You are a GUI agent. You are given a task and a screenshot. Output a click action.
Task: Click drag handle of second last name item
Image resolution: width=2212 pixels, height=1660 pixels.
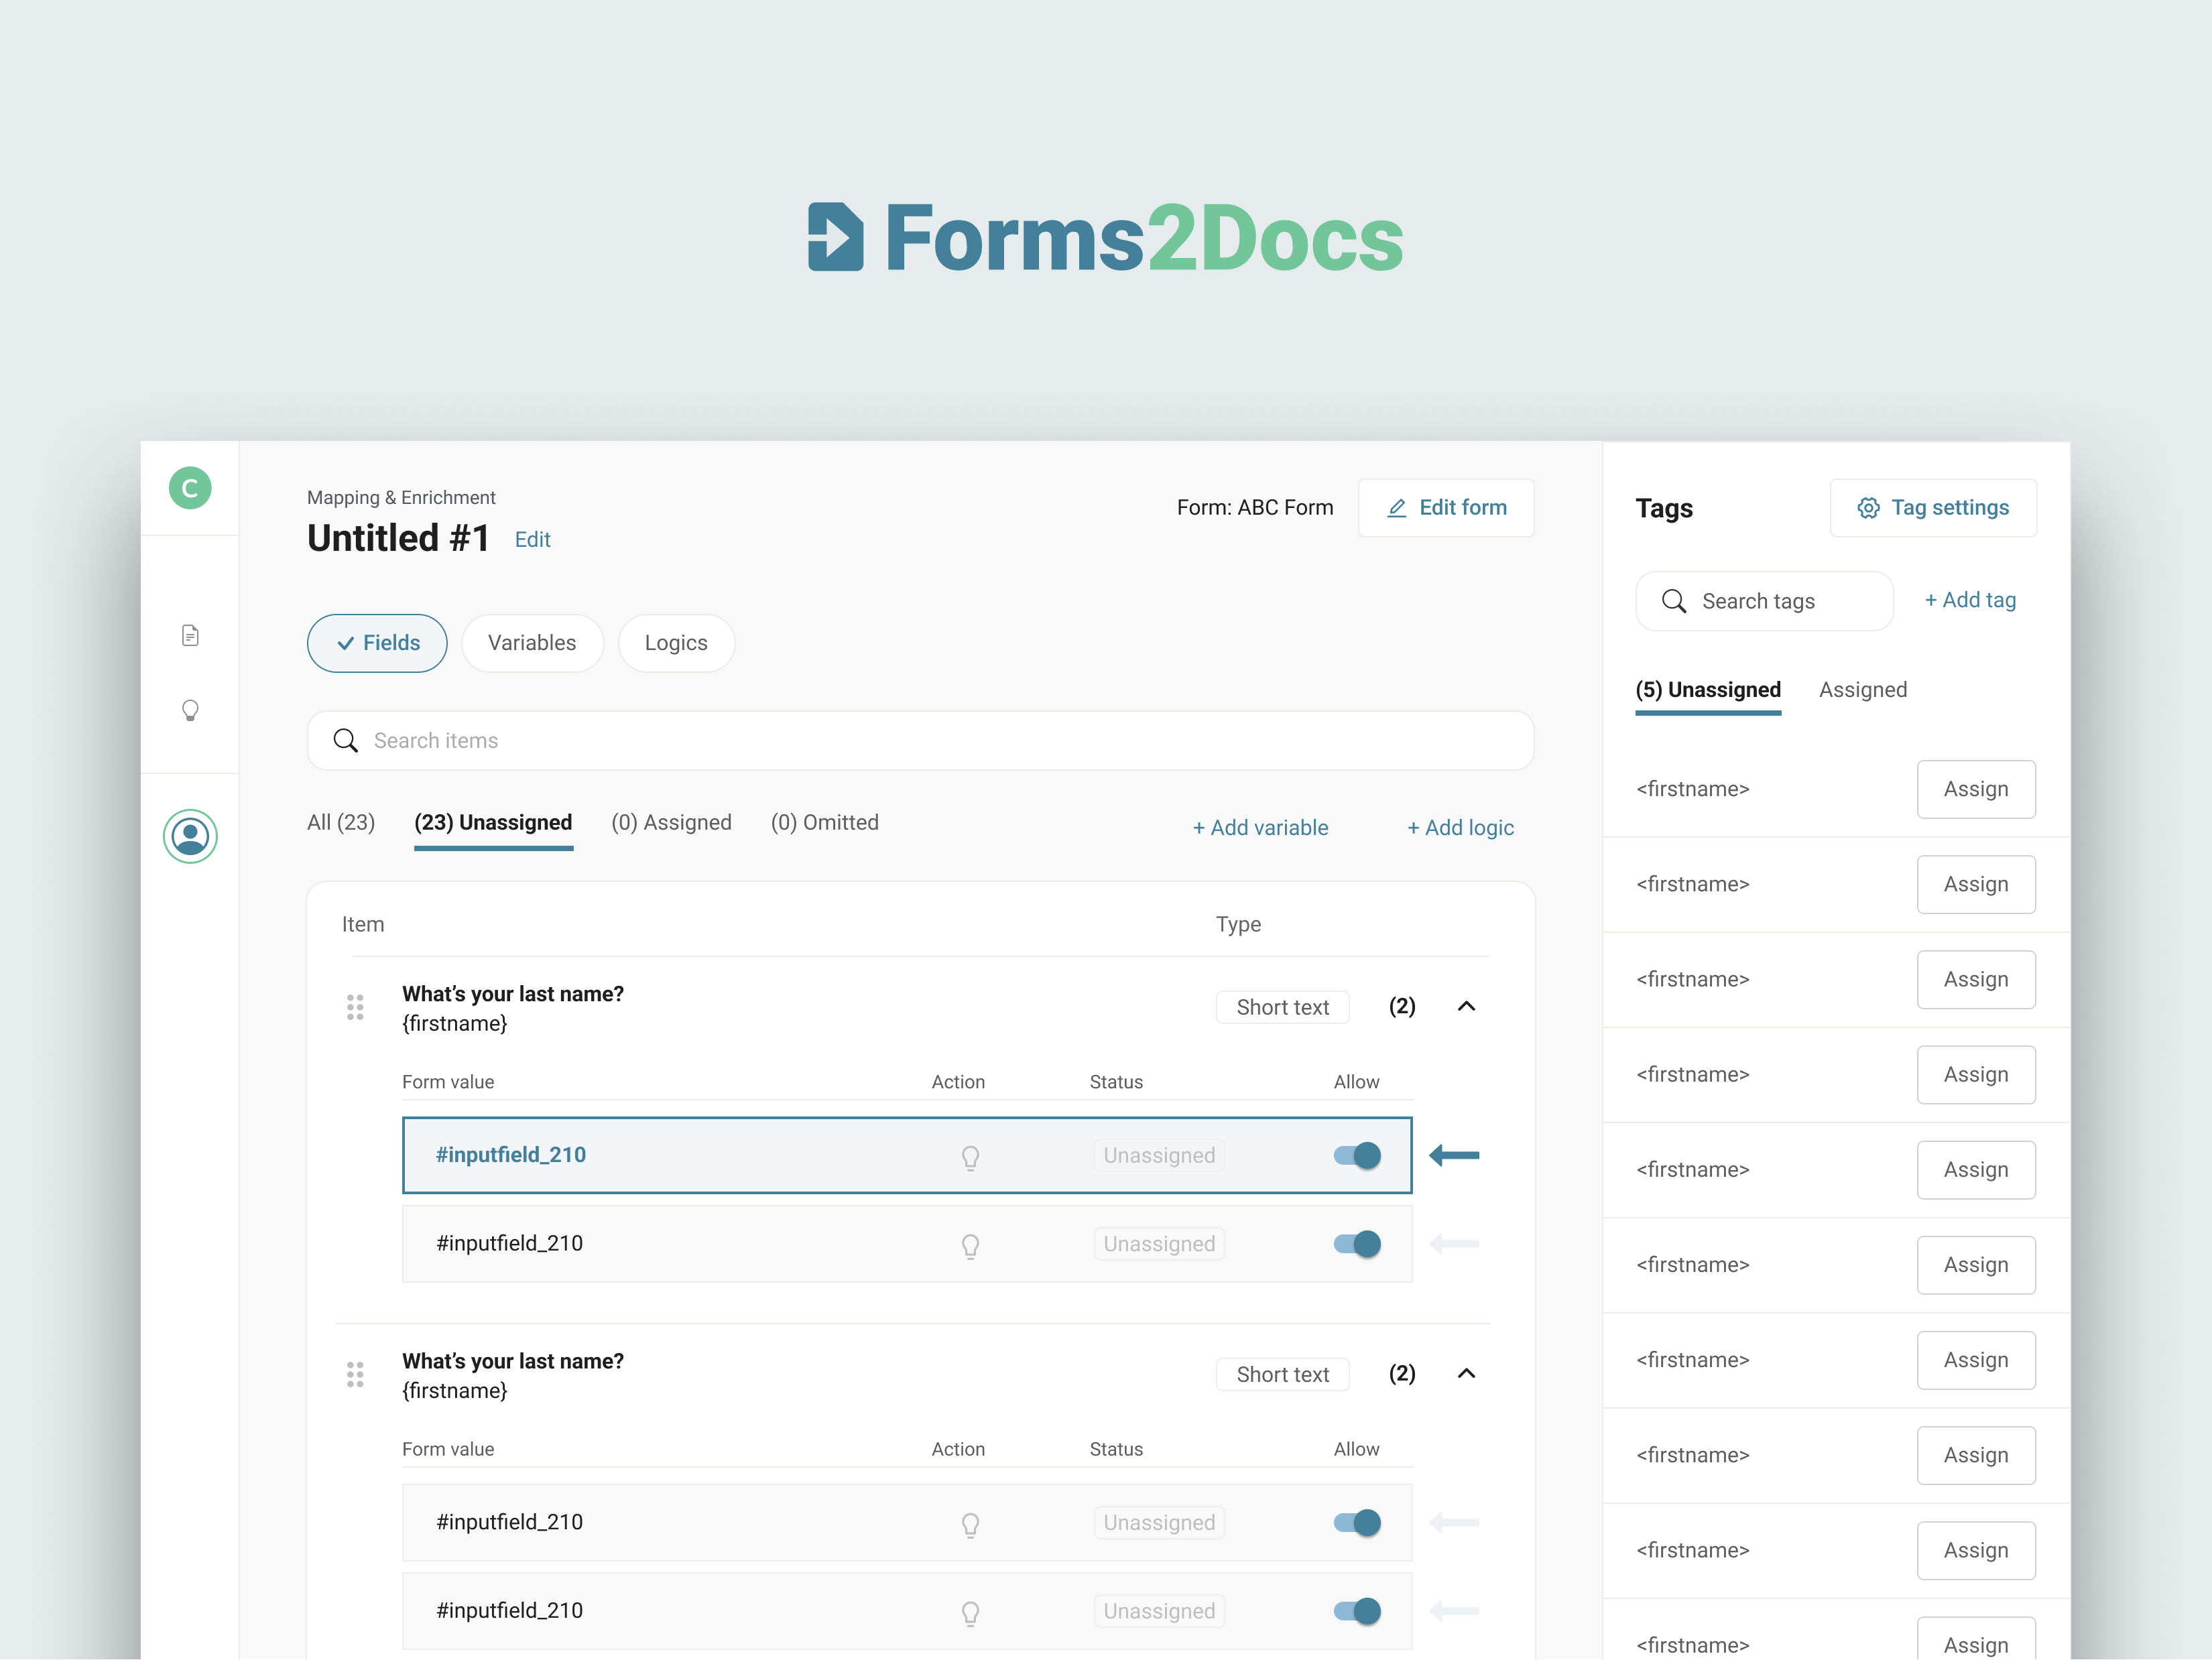[355, 1374]
